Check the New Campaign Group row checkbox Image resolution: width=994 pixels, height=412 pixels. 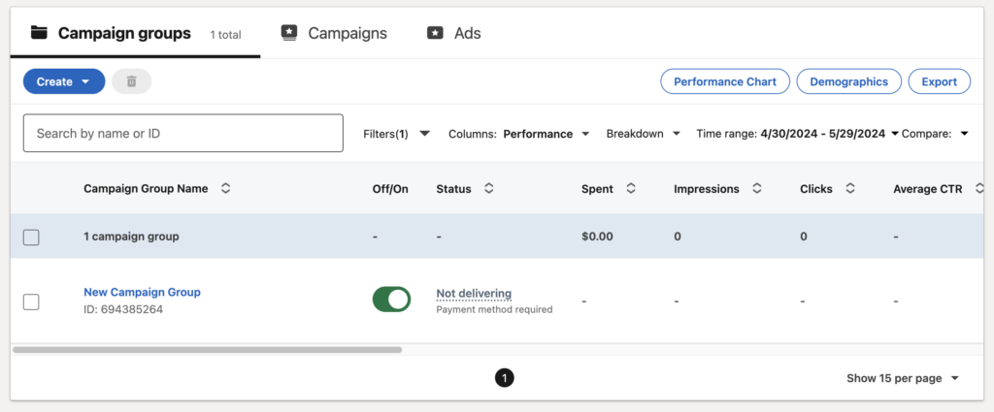(31, 301)
